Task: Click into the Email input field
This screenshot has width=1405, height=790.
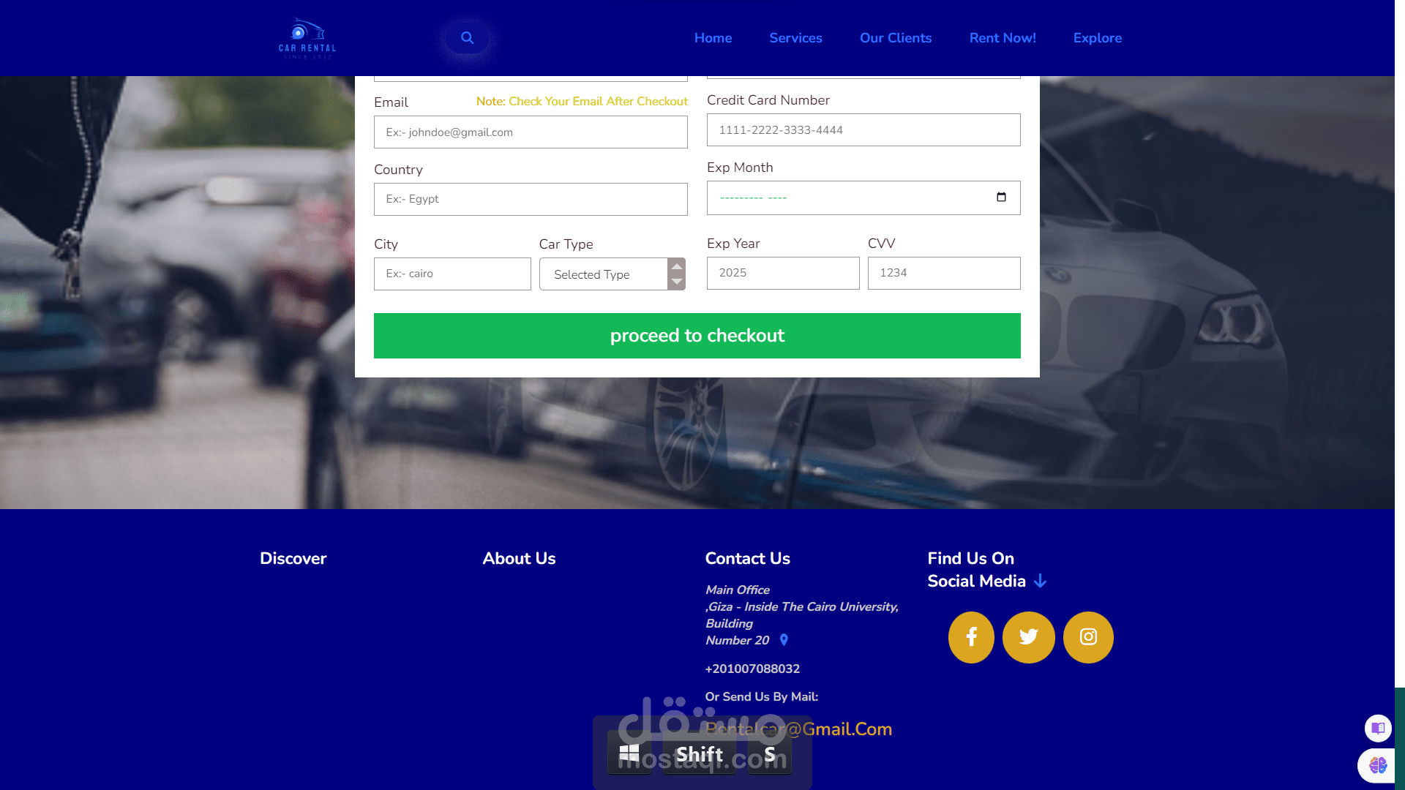Action: pos(531,132)
